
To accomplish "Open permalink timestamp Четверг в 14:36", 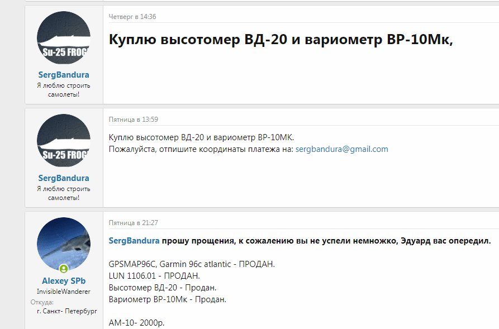I will tap(132, 17).
